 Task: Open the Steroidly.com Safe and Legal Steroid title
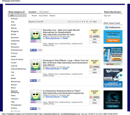pyautogui.click(x=61, y=32)
